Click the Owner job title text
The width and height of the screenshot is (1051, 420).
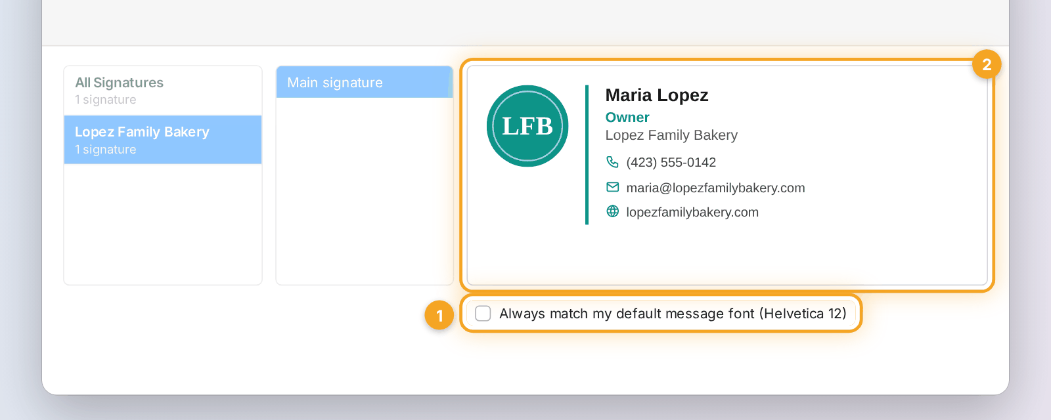coord(627,117)
